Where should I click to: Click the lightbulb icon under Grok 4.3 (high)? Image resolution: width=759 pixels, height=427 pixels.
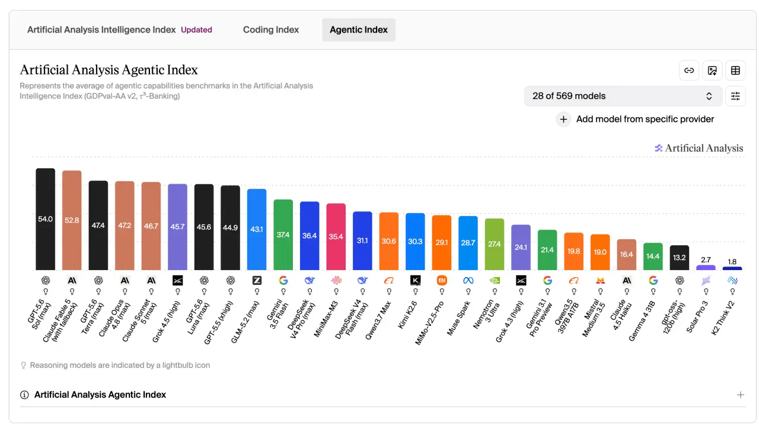pos(521,291)
